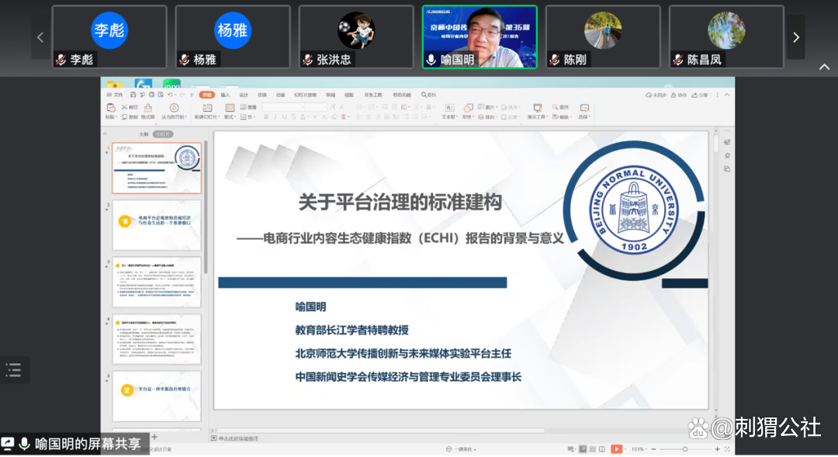The height and width of the screenshot is (457, 838).
Task: Click the slideshow play button in status bar
Action: coord(616,449)
